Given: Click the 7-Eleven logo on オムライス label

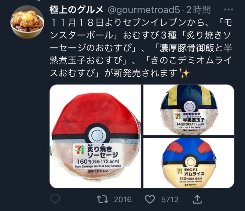Looking at the screenshot, I should point(179,171).
